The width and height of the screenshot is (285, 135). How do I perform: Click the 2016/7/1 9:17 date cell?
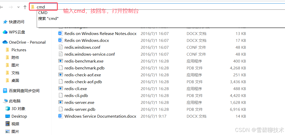coord(153,116)
